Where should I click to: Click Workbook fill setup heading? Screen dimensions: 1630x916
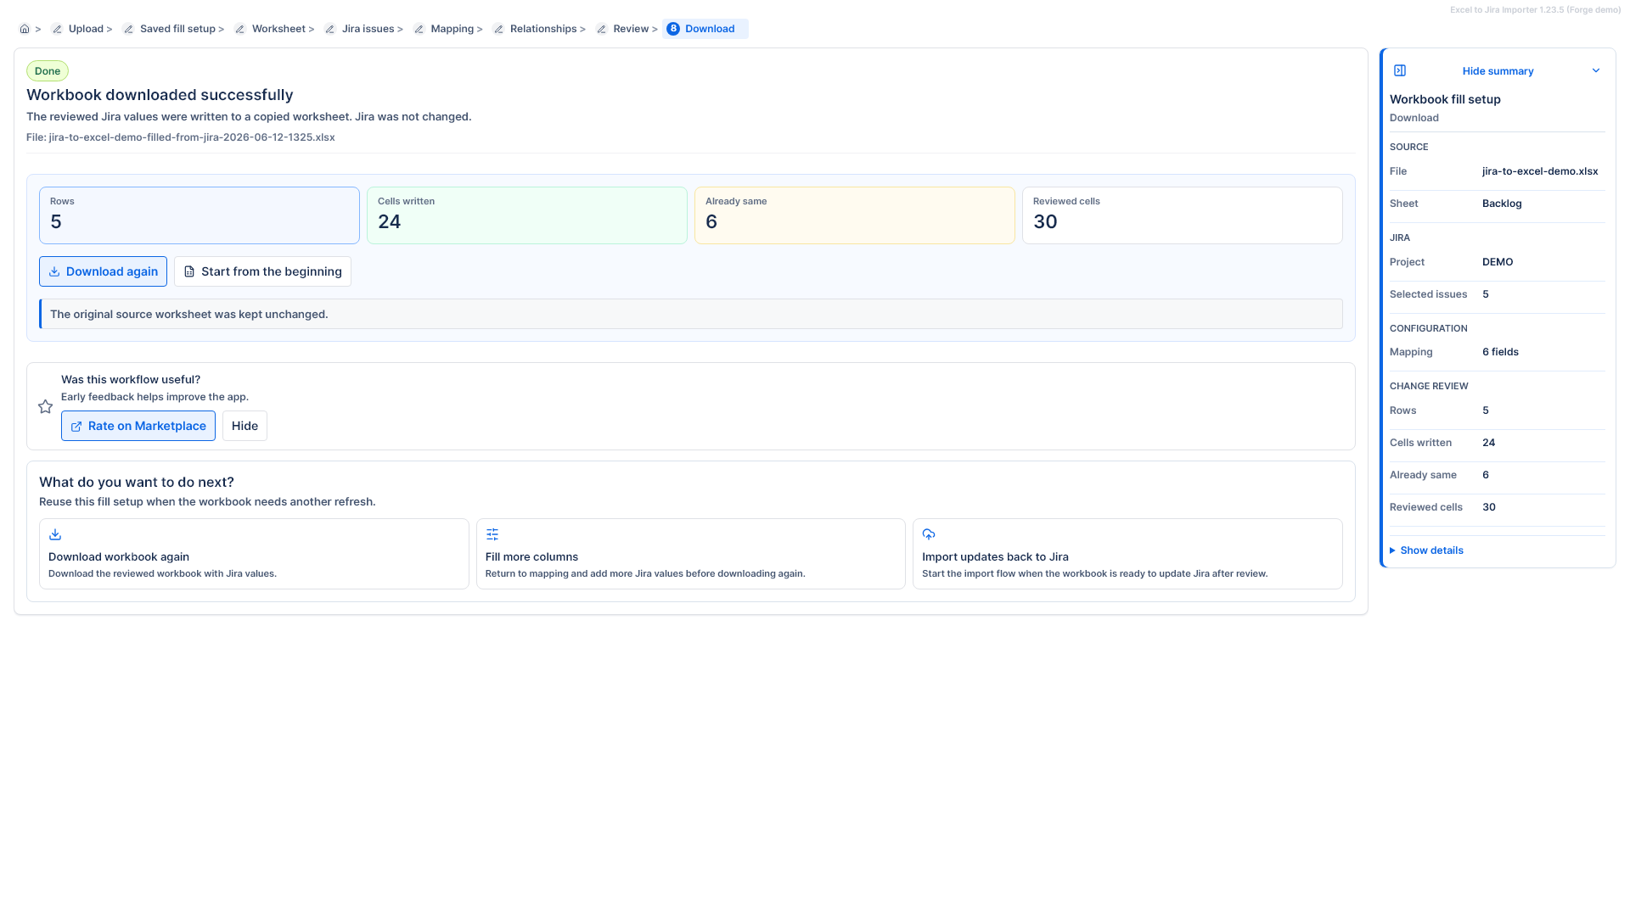(1445, 99)
